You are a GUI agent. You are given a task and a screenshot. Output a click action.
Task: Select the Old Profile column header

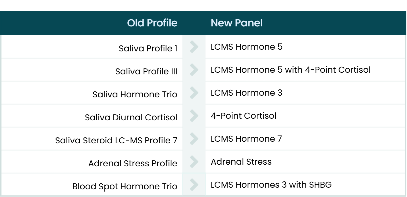(x=152, y=23)
